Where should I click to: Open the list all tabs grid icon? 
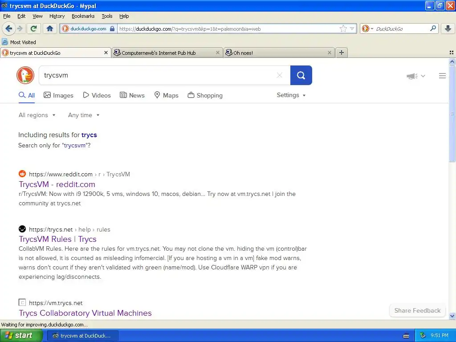(x=452, y=53)
